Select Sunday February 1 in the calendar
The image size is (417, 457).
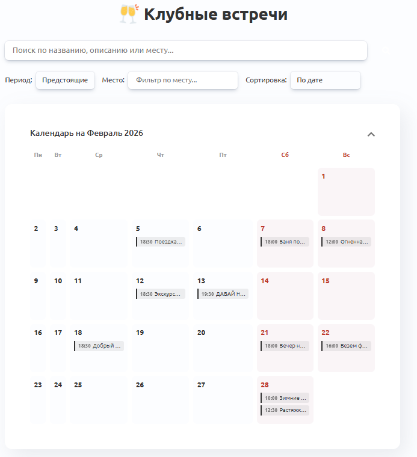click(346, 191)
